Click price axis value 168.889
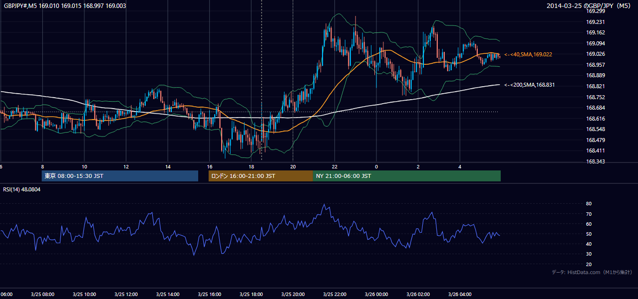This screenshot has width=638, height=299. pyautogui.click(x=596, y=75)
